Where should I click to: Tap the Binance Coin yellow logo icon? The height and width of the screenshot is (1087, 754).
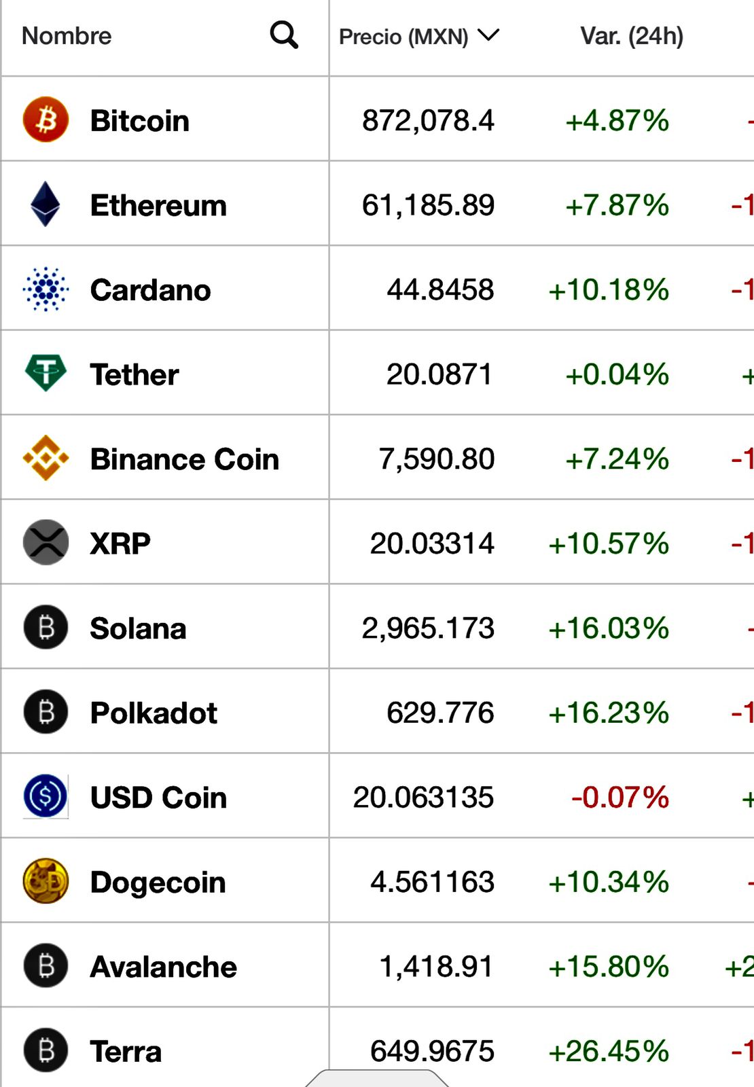pyautogui.click(x=46, y=458)
